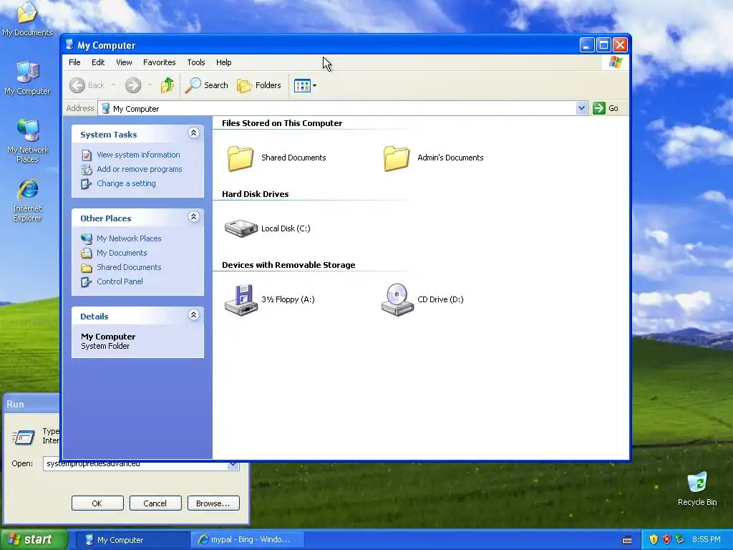
Task: Select My Computer desktop icon
Action: [x=27, y=79]
